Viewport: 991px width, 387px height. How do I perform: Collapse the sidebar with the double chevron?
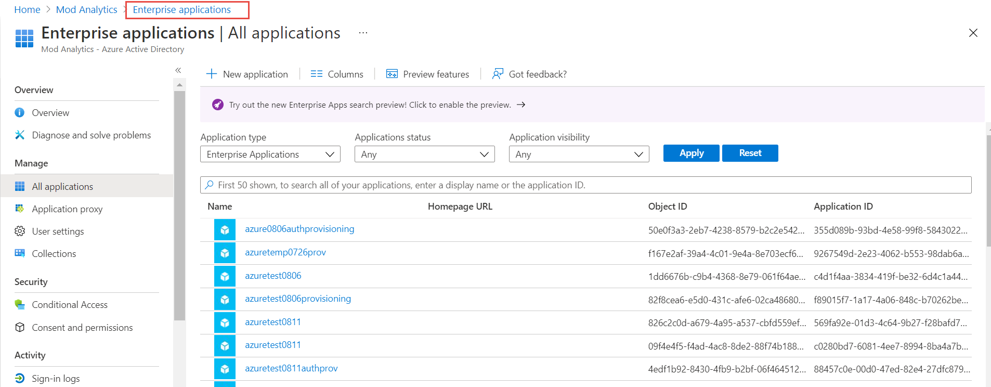click(x=178, y=70)
